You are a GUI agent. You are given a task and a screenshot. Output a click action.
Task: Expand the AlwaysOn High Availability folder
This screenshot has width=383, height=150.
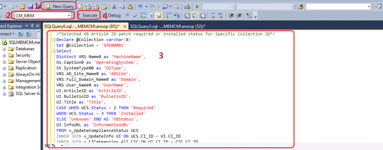[x=4, y=75]
